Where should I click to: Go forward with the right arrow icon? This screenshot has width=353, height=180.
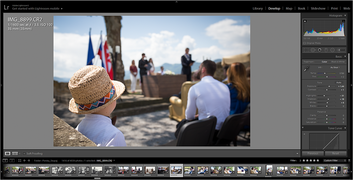pyautogui.click(x=29, y=160)
